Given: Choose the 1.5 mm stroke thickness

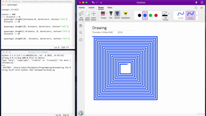Looking at the screenshot, I should (x=190, y=15).
